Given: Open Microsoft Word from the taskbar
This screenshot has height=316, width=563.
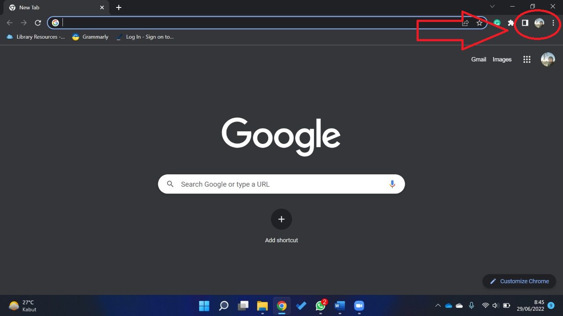Looking at the screenshot, I should coord(340,305).
